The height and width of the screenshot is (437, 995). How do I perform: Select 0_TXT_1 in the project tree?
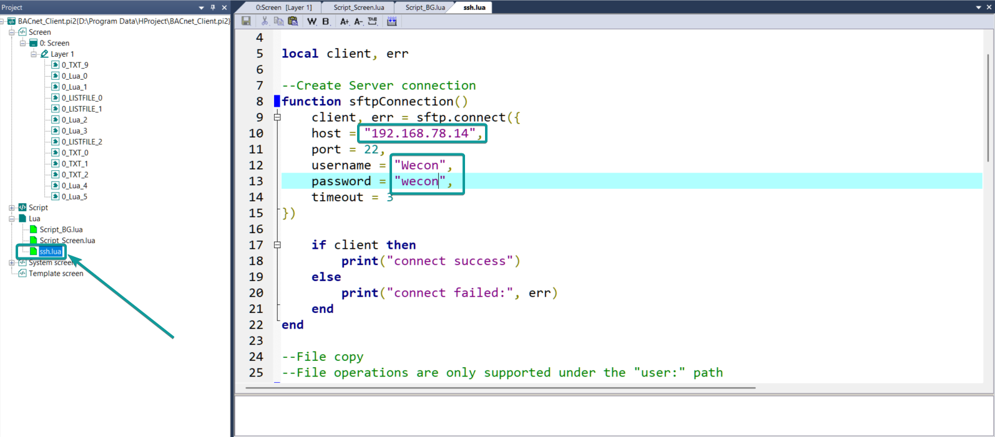(75, 164)
